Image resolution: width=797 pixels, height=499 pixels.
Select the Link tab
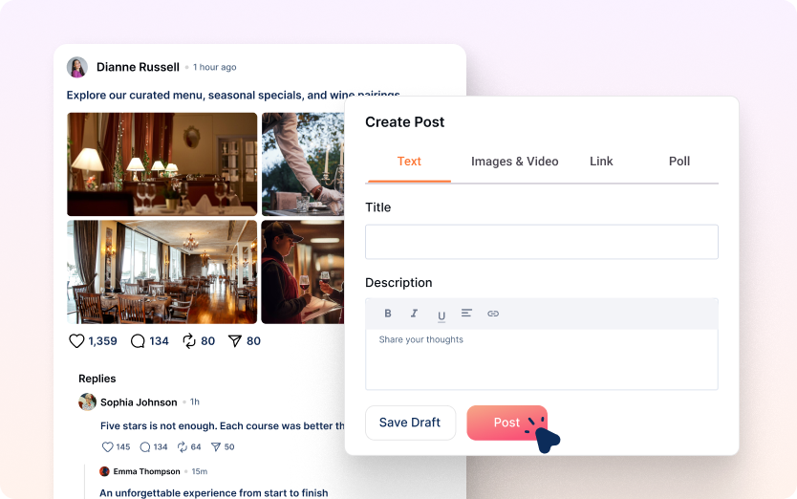click(x=601, y=162)
